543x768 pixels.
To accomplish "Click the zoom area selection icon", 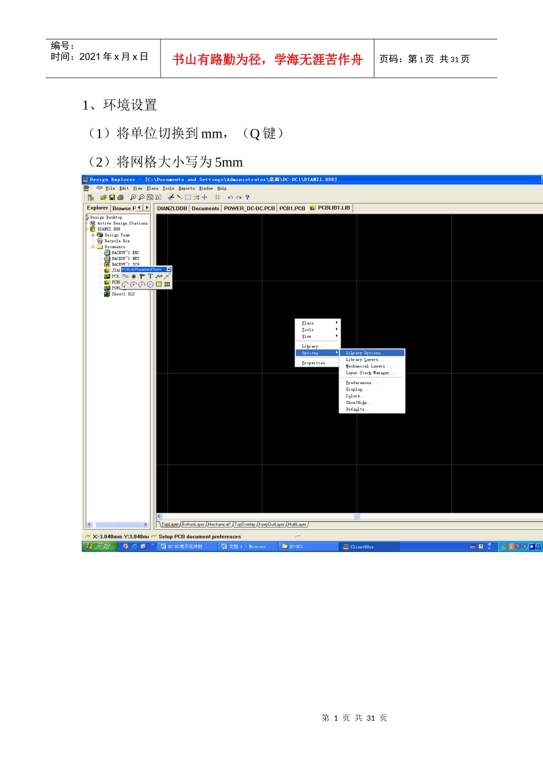I will (x=158, y=197).
